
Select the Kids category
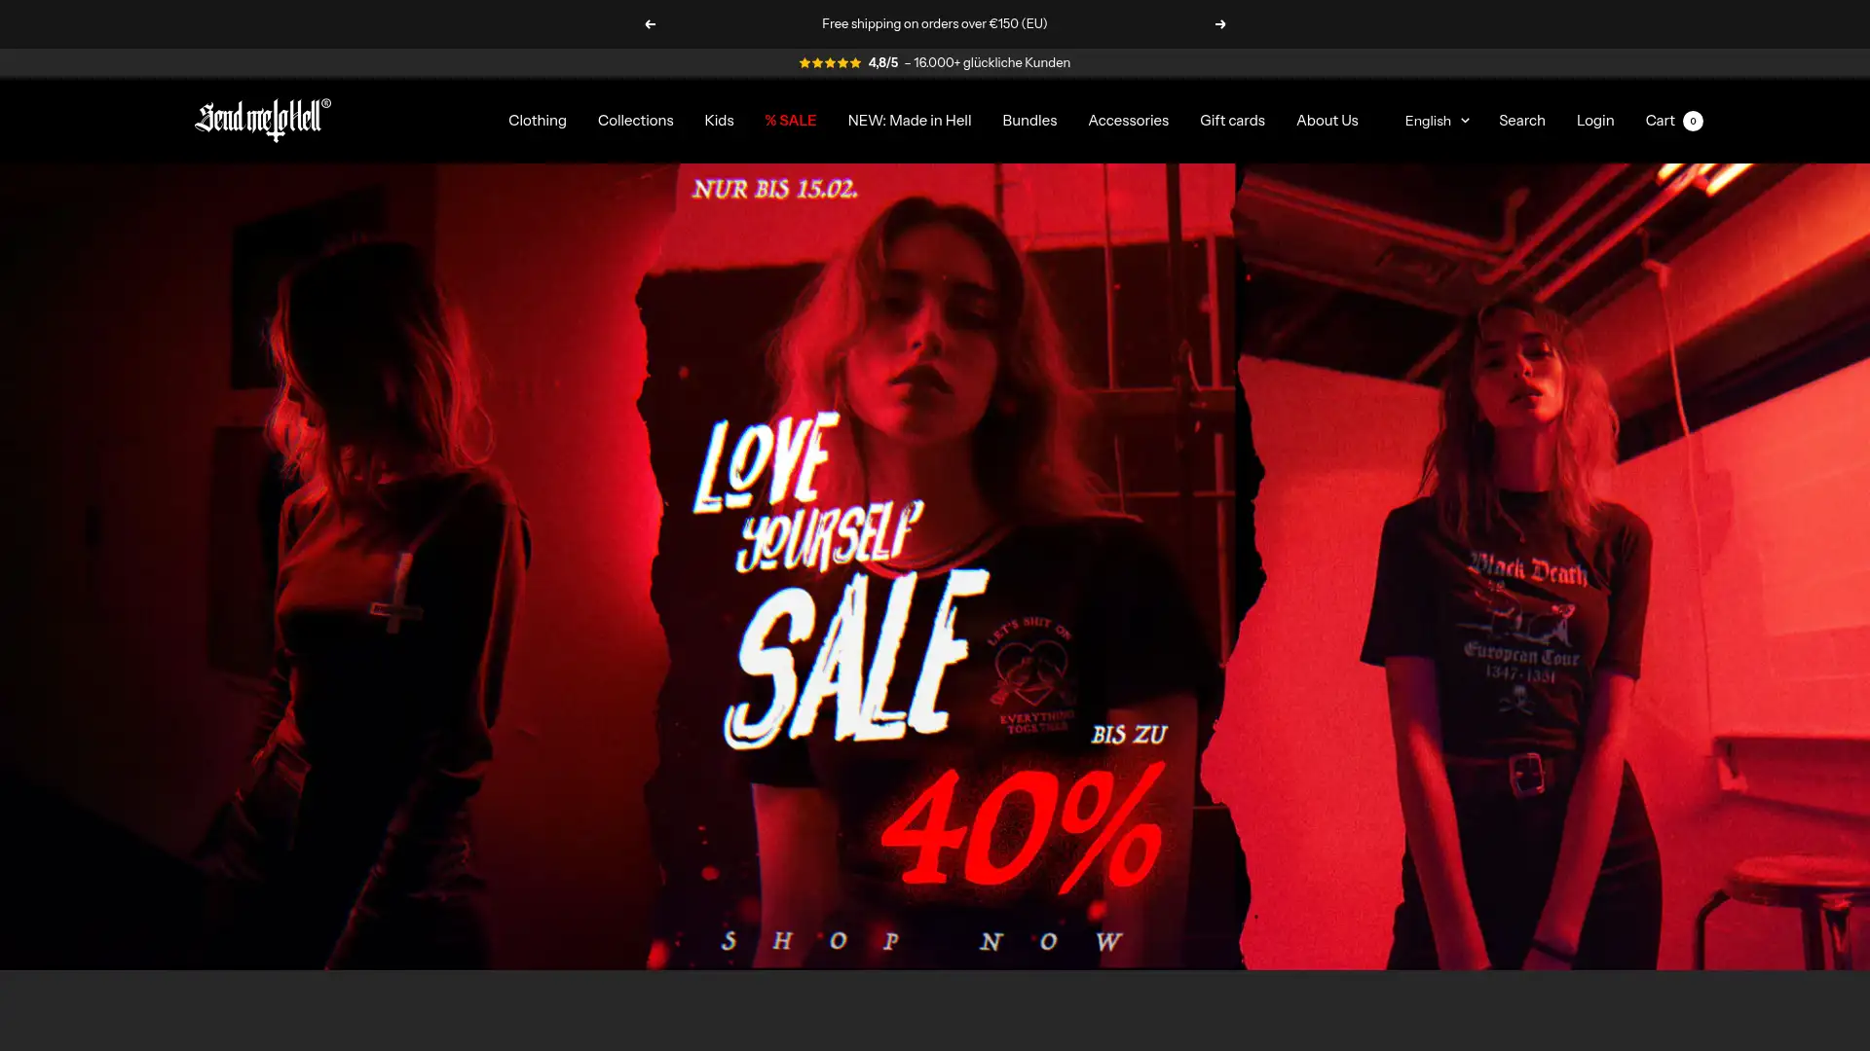[x=719, y=121]
